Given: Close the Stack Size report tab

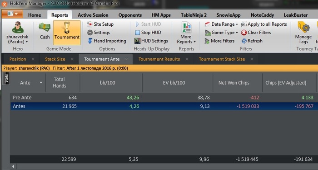Looking at the screenshot, I should click(72, 59).
